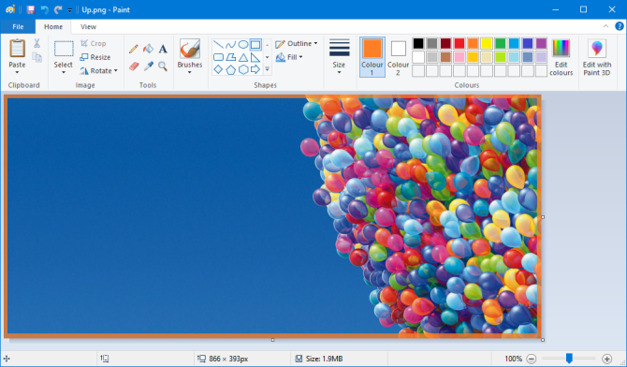Open the File menu
627x367 pixels.
[18, 26]
